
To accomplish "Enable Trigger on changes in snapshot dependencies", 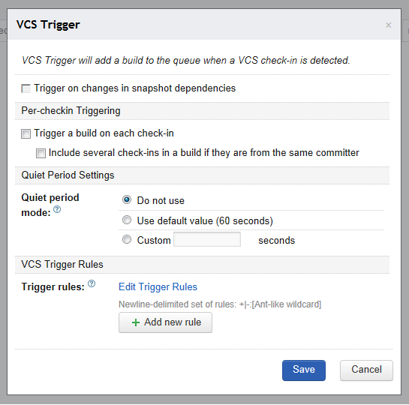I will pyautogui.click(x=26, y=88).
